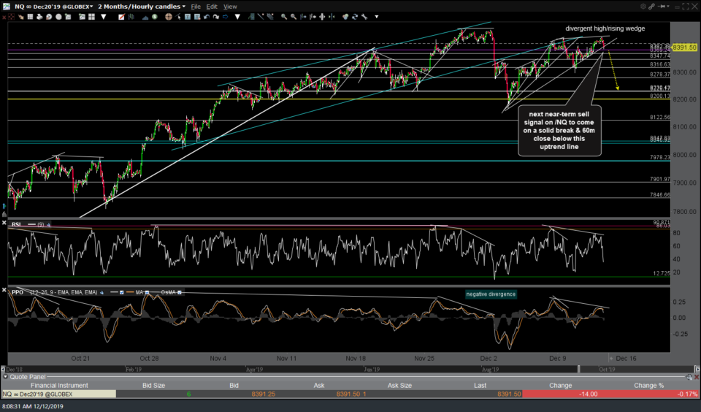Click the Change % column header
The width and height of the screenshot is (701, 412).
point(648,385)
